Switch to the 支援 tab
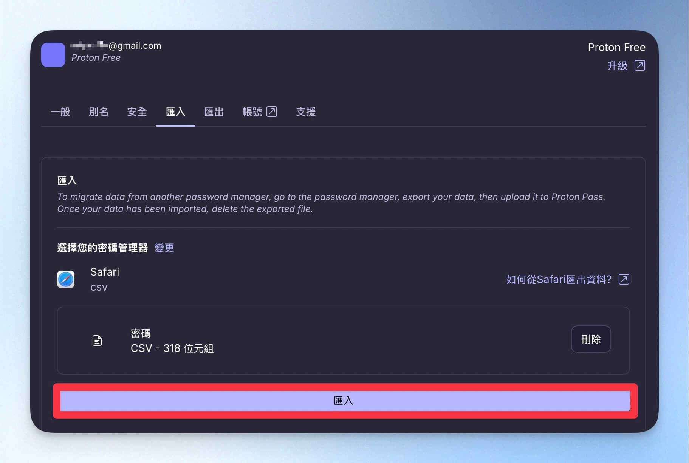 pos(306,111)
